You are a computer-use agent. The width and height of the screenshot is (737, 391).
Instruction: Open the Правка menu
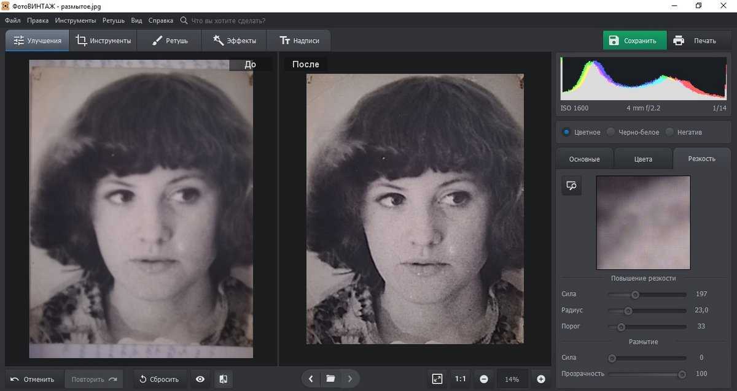point(37,20)
